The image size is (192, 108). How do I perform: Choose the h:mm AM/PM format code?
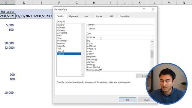pyautogui.click(x=118, y=67)
